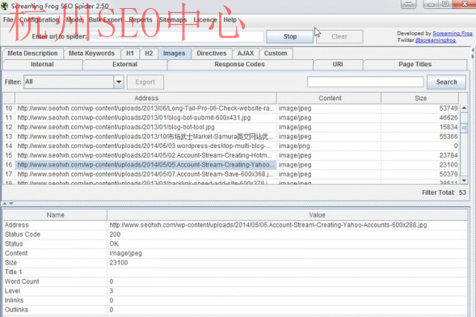Open the Sitemaps menu
Viewport: 476px width, 317px height.
173,19
